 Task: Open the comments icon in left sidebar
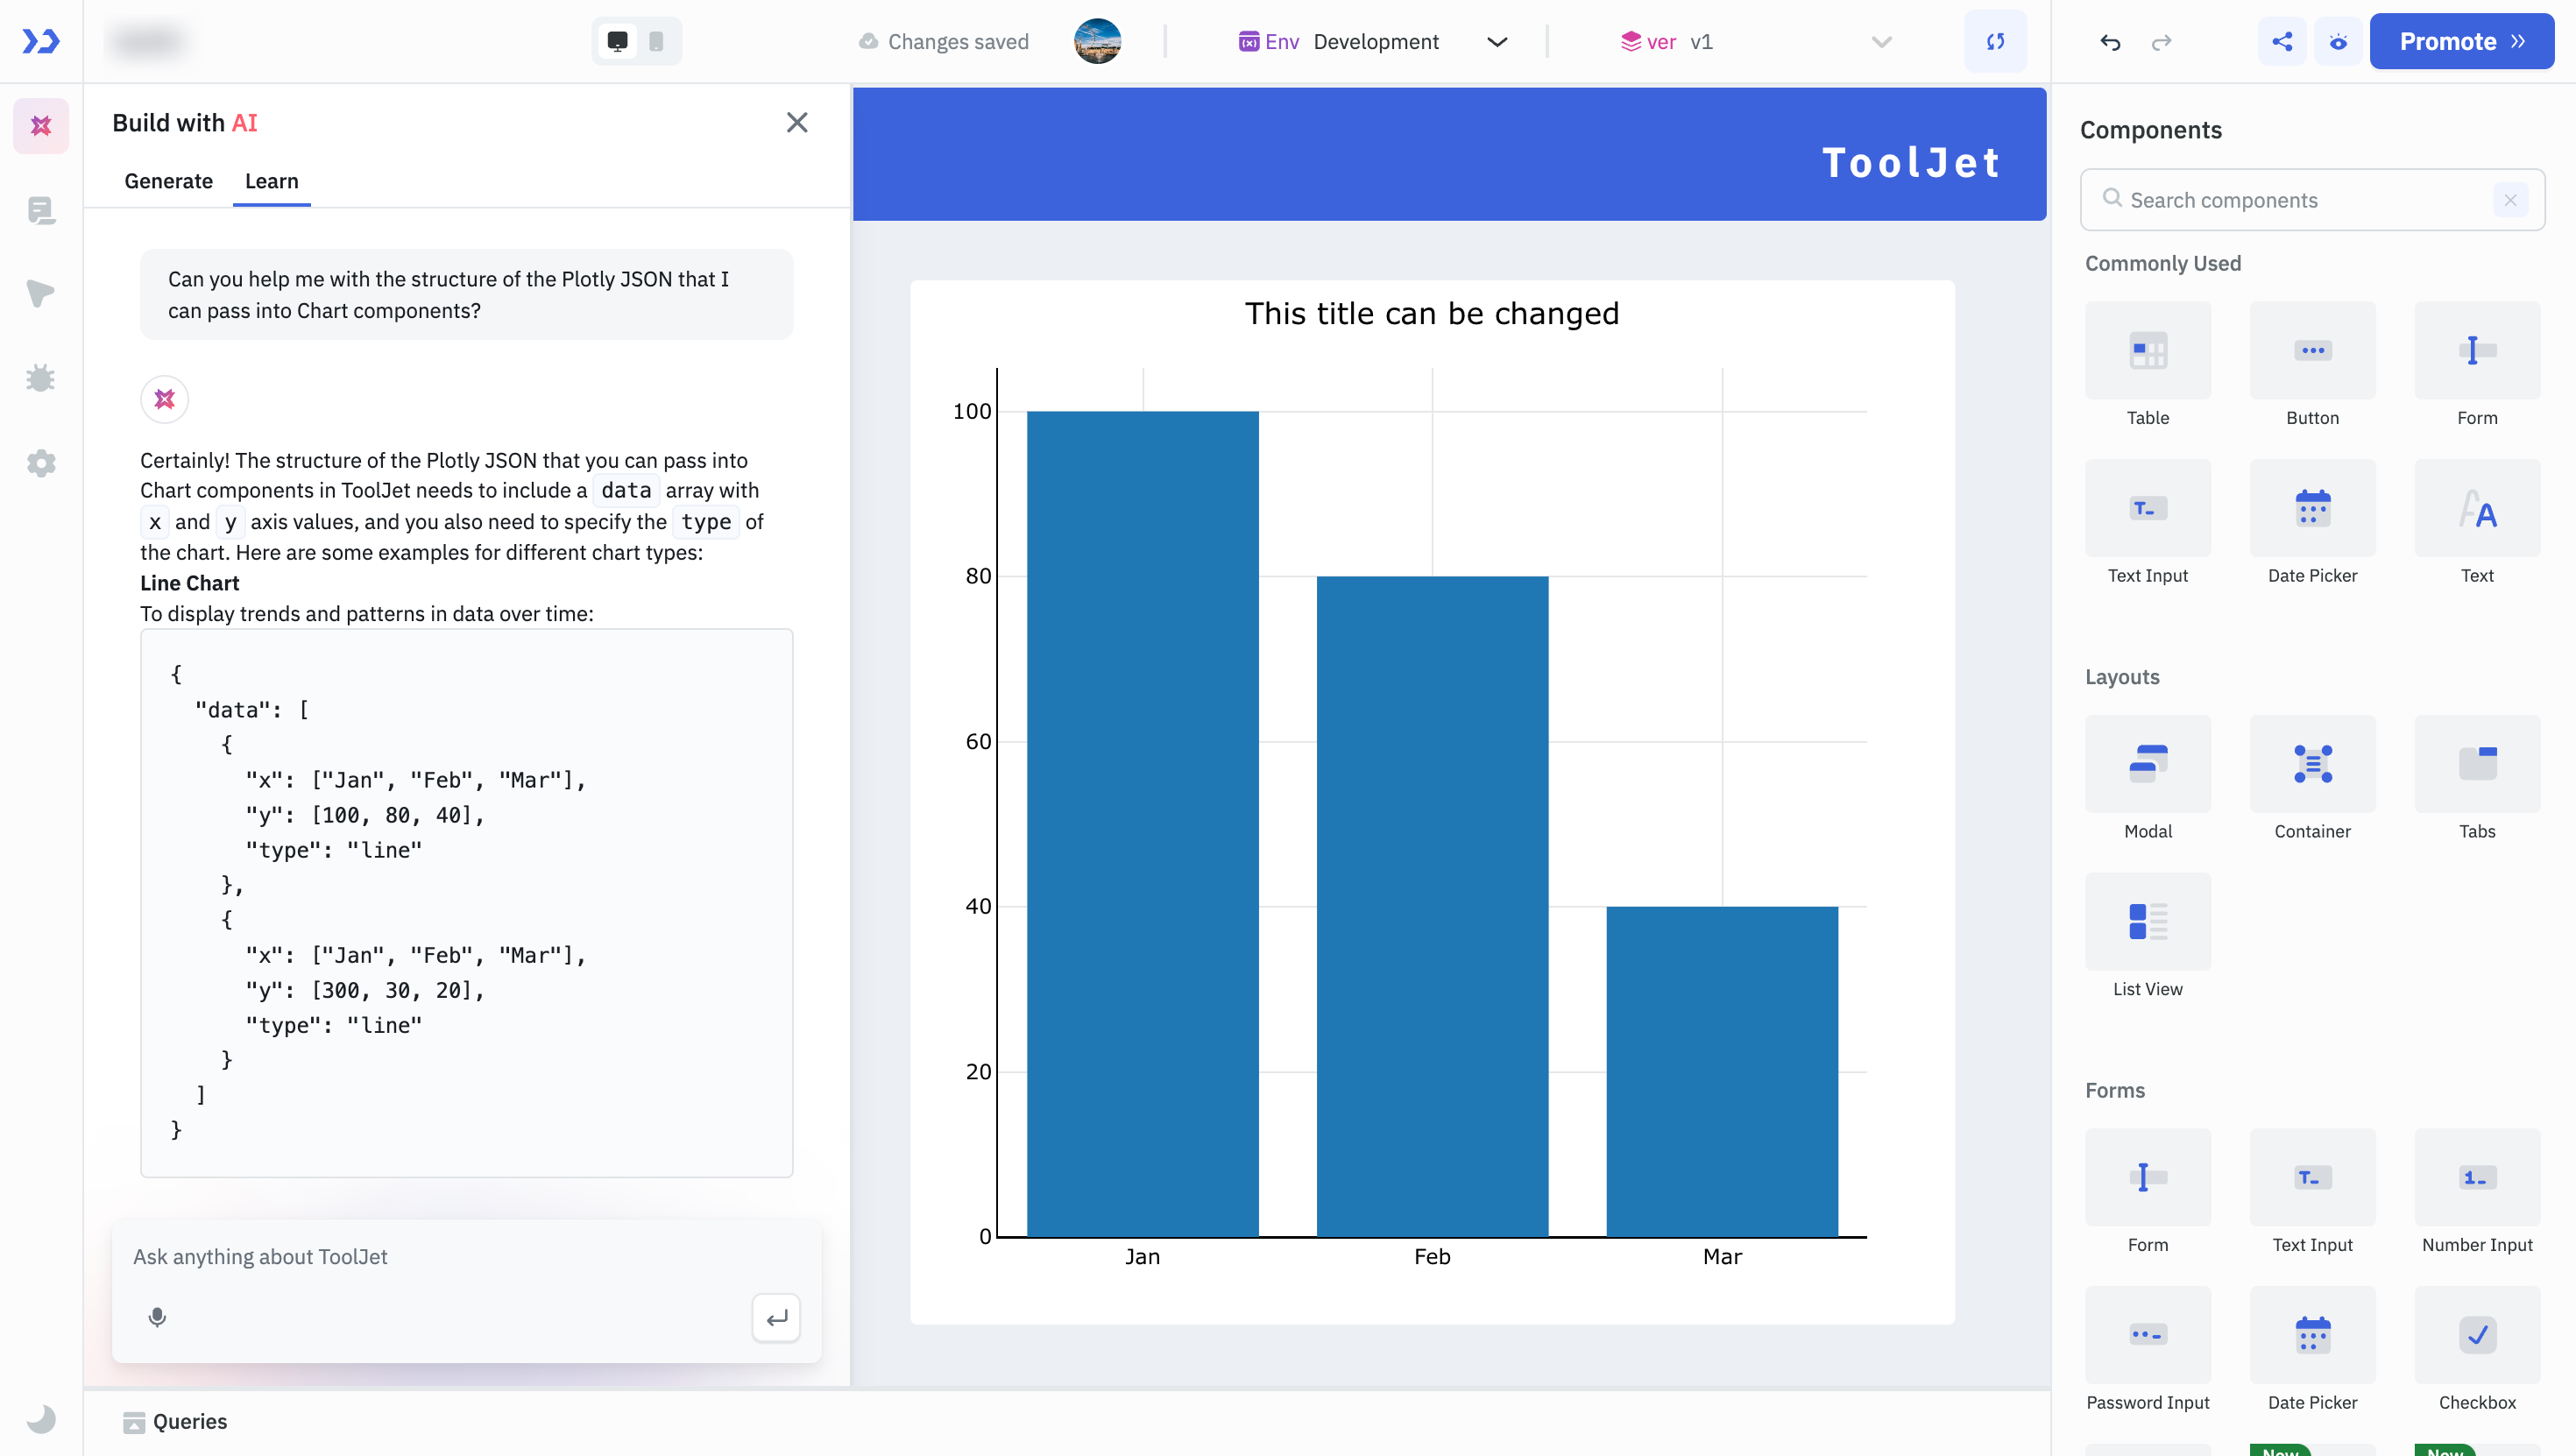(x=41, y=210)
